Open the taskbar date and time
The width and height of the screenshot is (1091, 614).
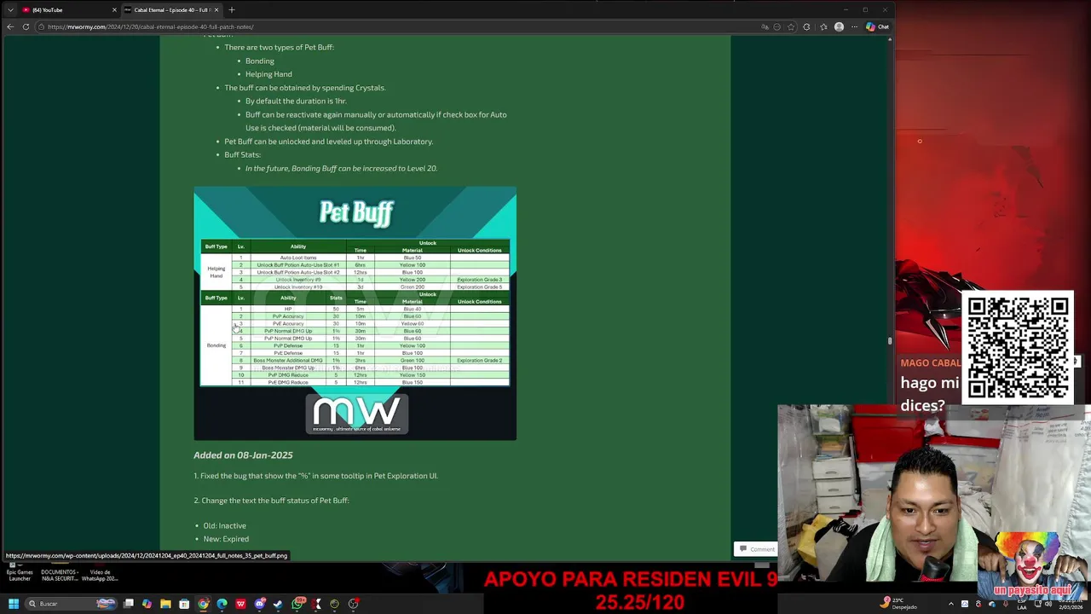(1071, 604)
